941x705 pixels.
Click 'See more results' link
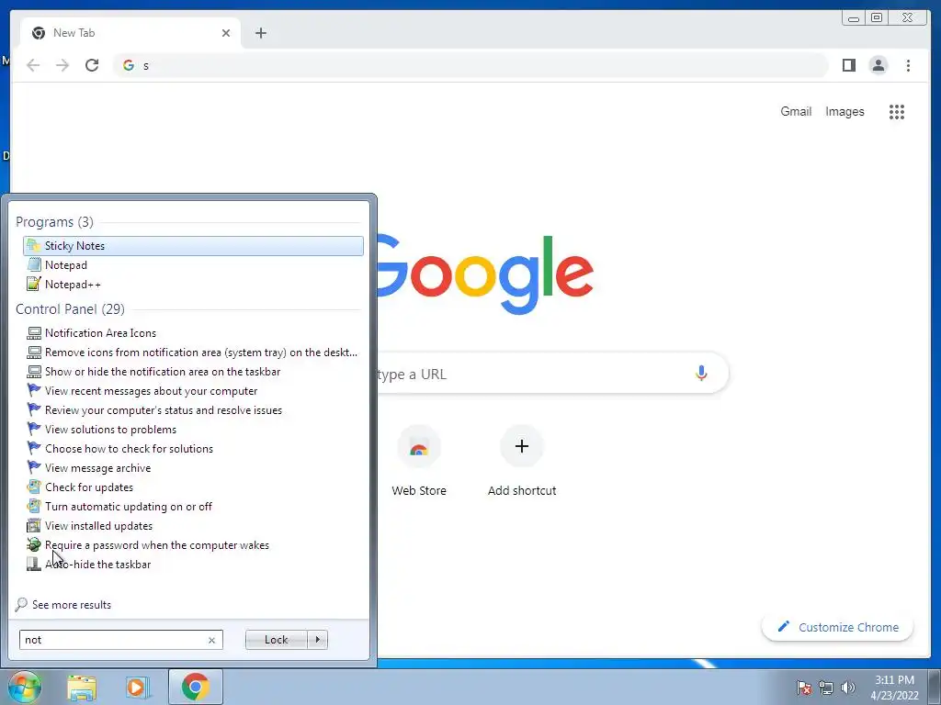point(72,605)
